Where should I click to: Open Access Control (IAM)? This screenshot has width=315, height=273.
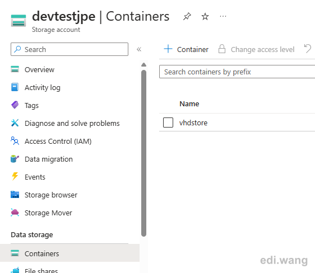tap(58, 142)
